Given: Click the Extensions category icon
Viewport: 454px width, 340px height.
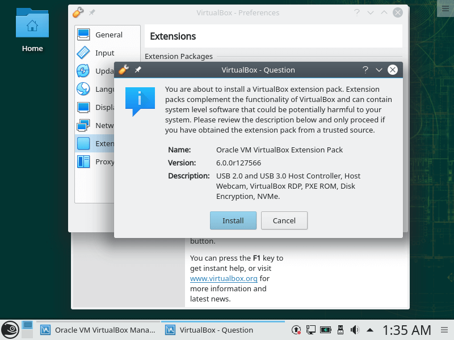Looking at the screenshot, I should (x=83, y=143).
